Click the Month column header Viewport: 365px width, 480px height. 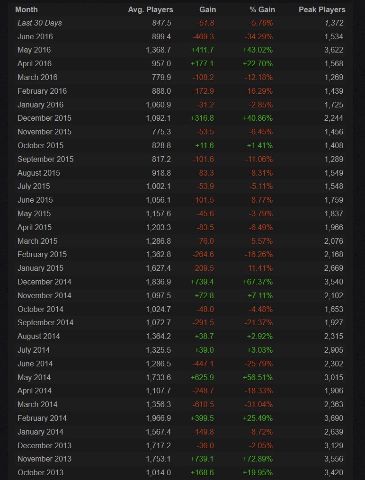pyautogui.click(x=27, y=10)
